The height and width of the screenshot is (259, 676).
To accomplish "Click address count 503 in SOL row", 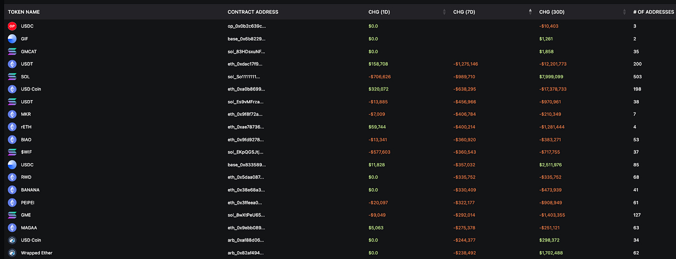I will (637, 76).
